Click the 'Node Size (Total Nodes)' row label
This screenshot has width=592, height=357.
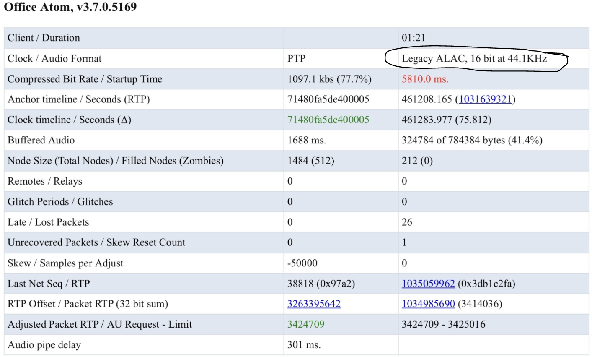(116, 161)
